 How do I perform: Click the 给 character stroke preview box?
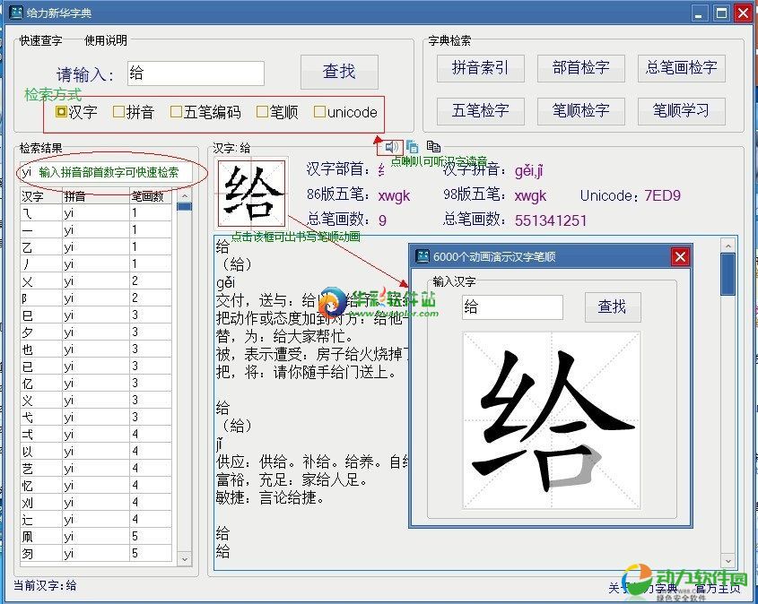(251, 193)
